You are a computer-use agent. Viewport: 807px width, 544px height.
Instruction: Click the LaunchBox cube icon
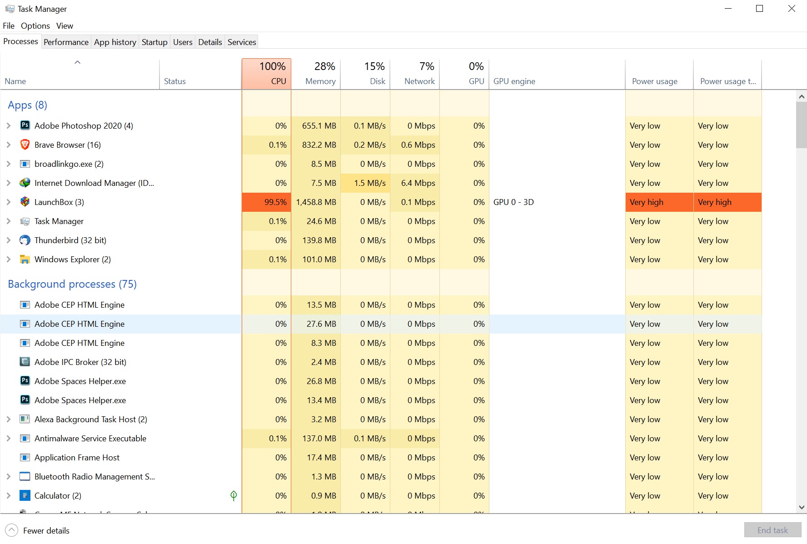25,202
